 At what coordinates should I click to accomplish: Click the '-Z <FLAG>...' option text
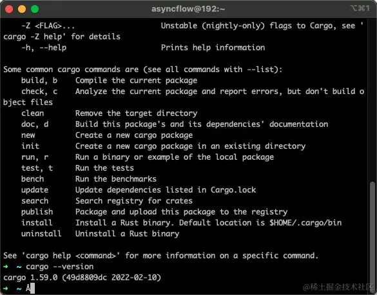pyautogui.click(x=48, y=26)
